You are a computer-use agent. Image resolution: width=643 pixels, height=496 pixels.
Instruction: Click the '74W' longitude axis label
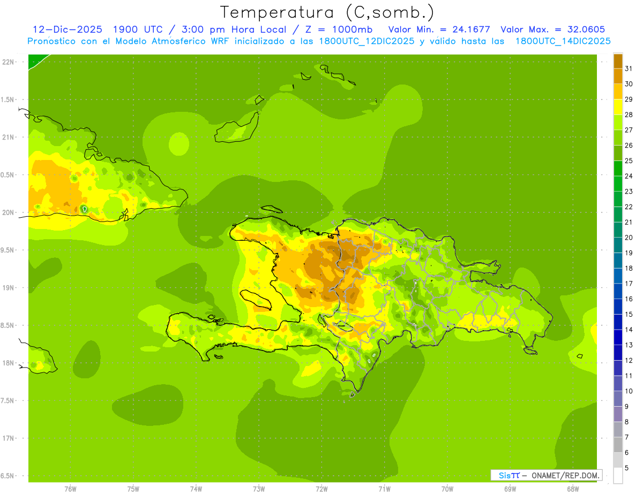pos(196,489)
